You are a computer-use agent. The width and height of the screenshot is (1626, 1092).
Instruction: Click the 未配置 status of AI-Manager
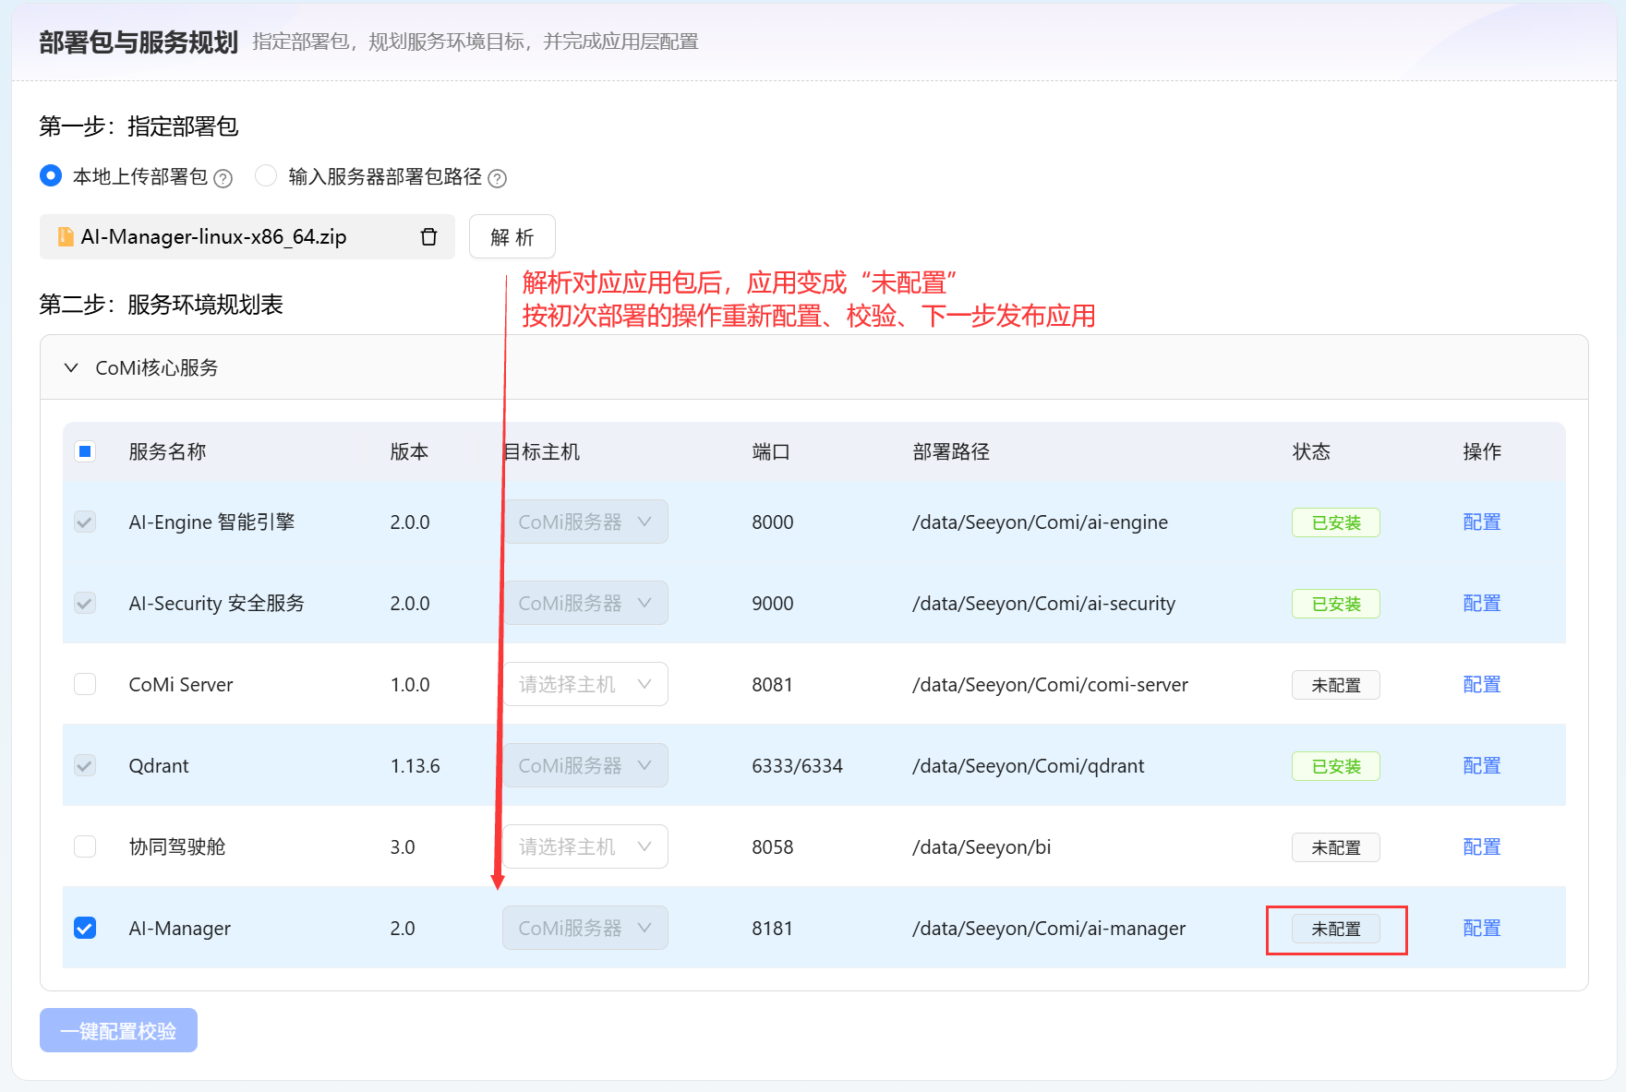(x=1336, y=929)
